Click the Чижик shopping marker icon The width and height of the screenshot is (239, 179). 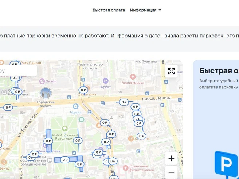pyautogui.click(x=76, y=106)
